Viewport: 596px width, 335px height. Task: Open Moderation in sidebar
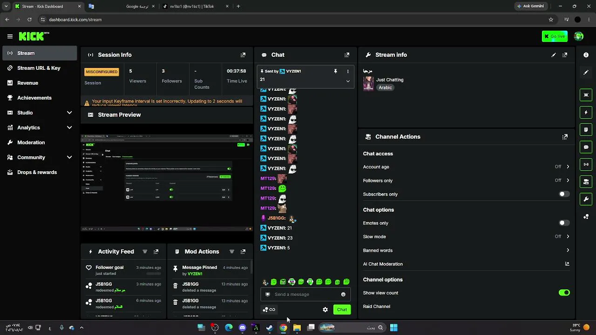point(40,142)
